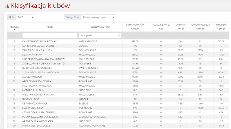
Task: Open the Rok year dropdown
Action: pos(25,17)
